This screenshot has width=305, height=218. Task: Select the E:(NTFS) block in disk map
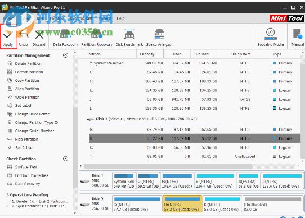pos(216,181)
